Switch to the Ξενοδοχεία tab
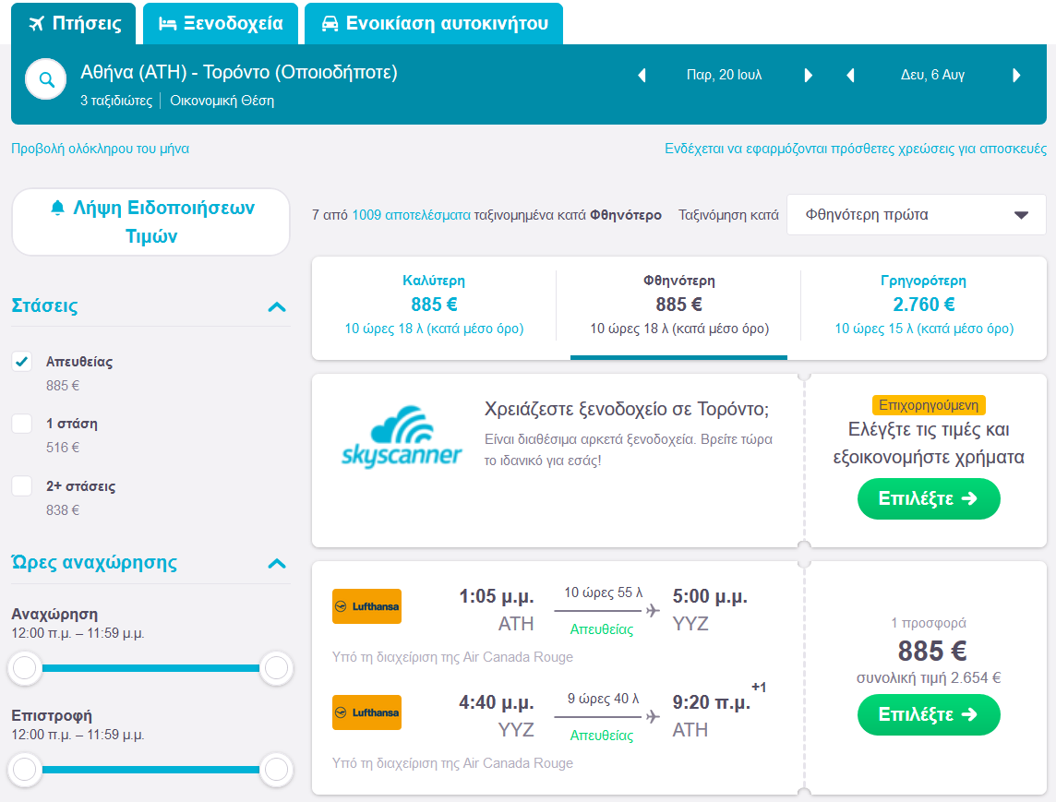The width and height of the screenshot is (1056, 802). [x=221, y=24]
